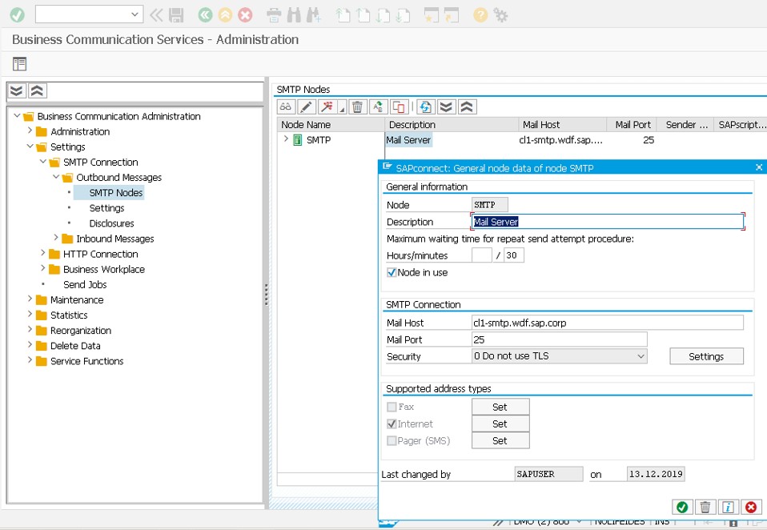Collapse all nodes in the left tree panel

pos(37,91)
